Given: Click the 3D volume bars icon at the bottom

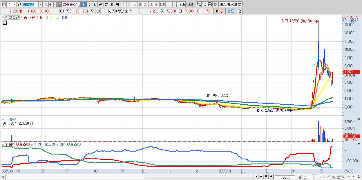Looking at the screenshot, I should (334, 177).
